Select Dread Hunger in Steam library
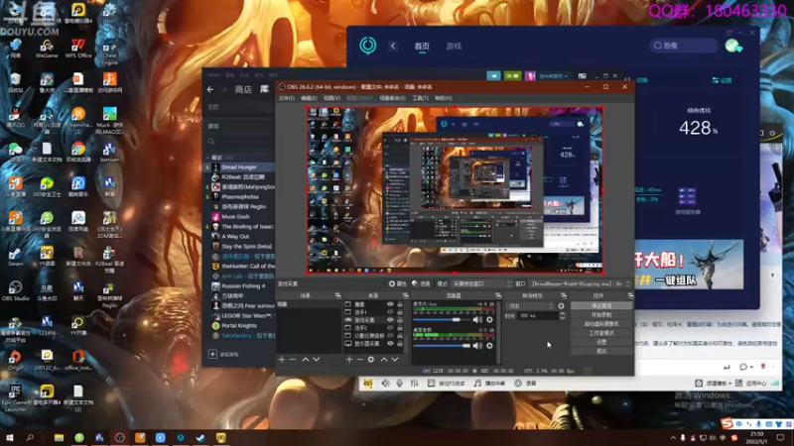The image size is (794, 446). pos(240,167)
